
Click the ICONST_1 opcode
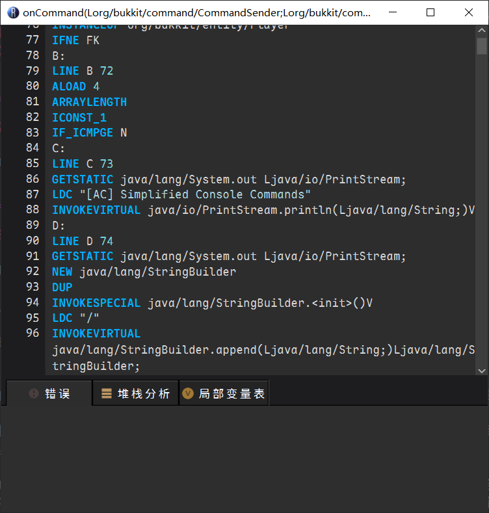(79, 118)
